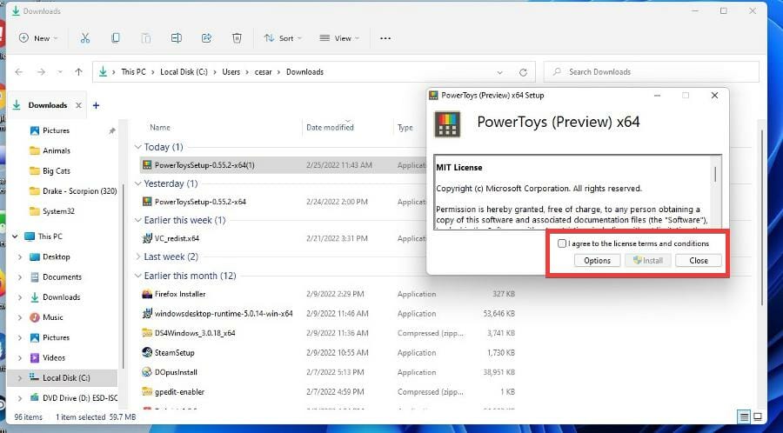Viewport: 783px width, 433px height.
Task: Add a new tab with plus icon
Action: (x=96, y=105)
